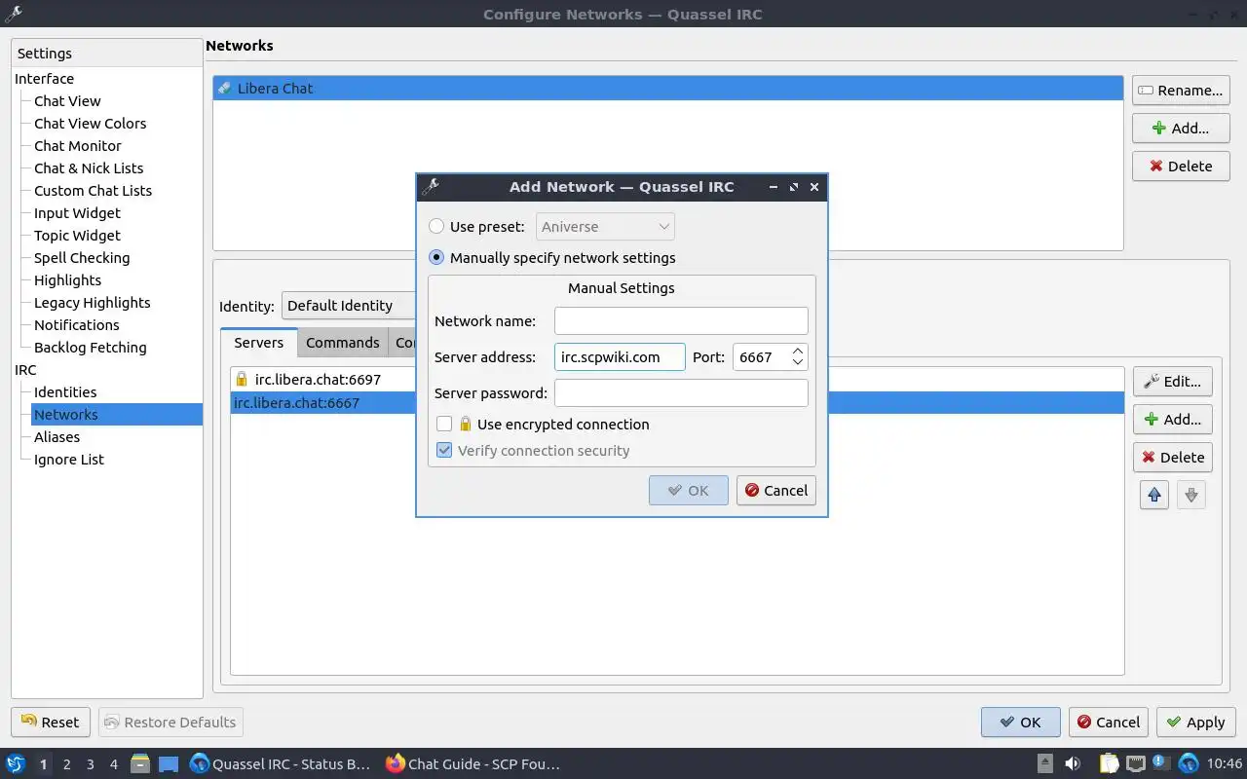Open Spell Checking settings
The image size is (1247, 779).
click(82, 258)
